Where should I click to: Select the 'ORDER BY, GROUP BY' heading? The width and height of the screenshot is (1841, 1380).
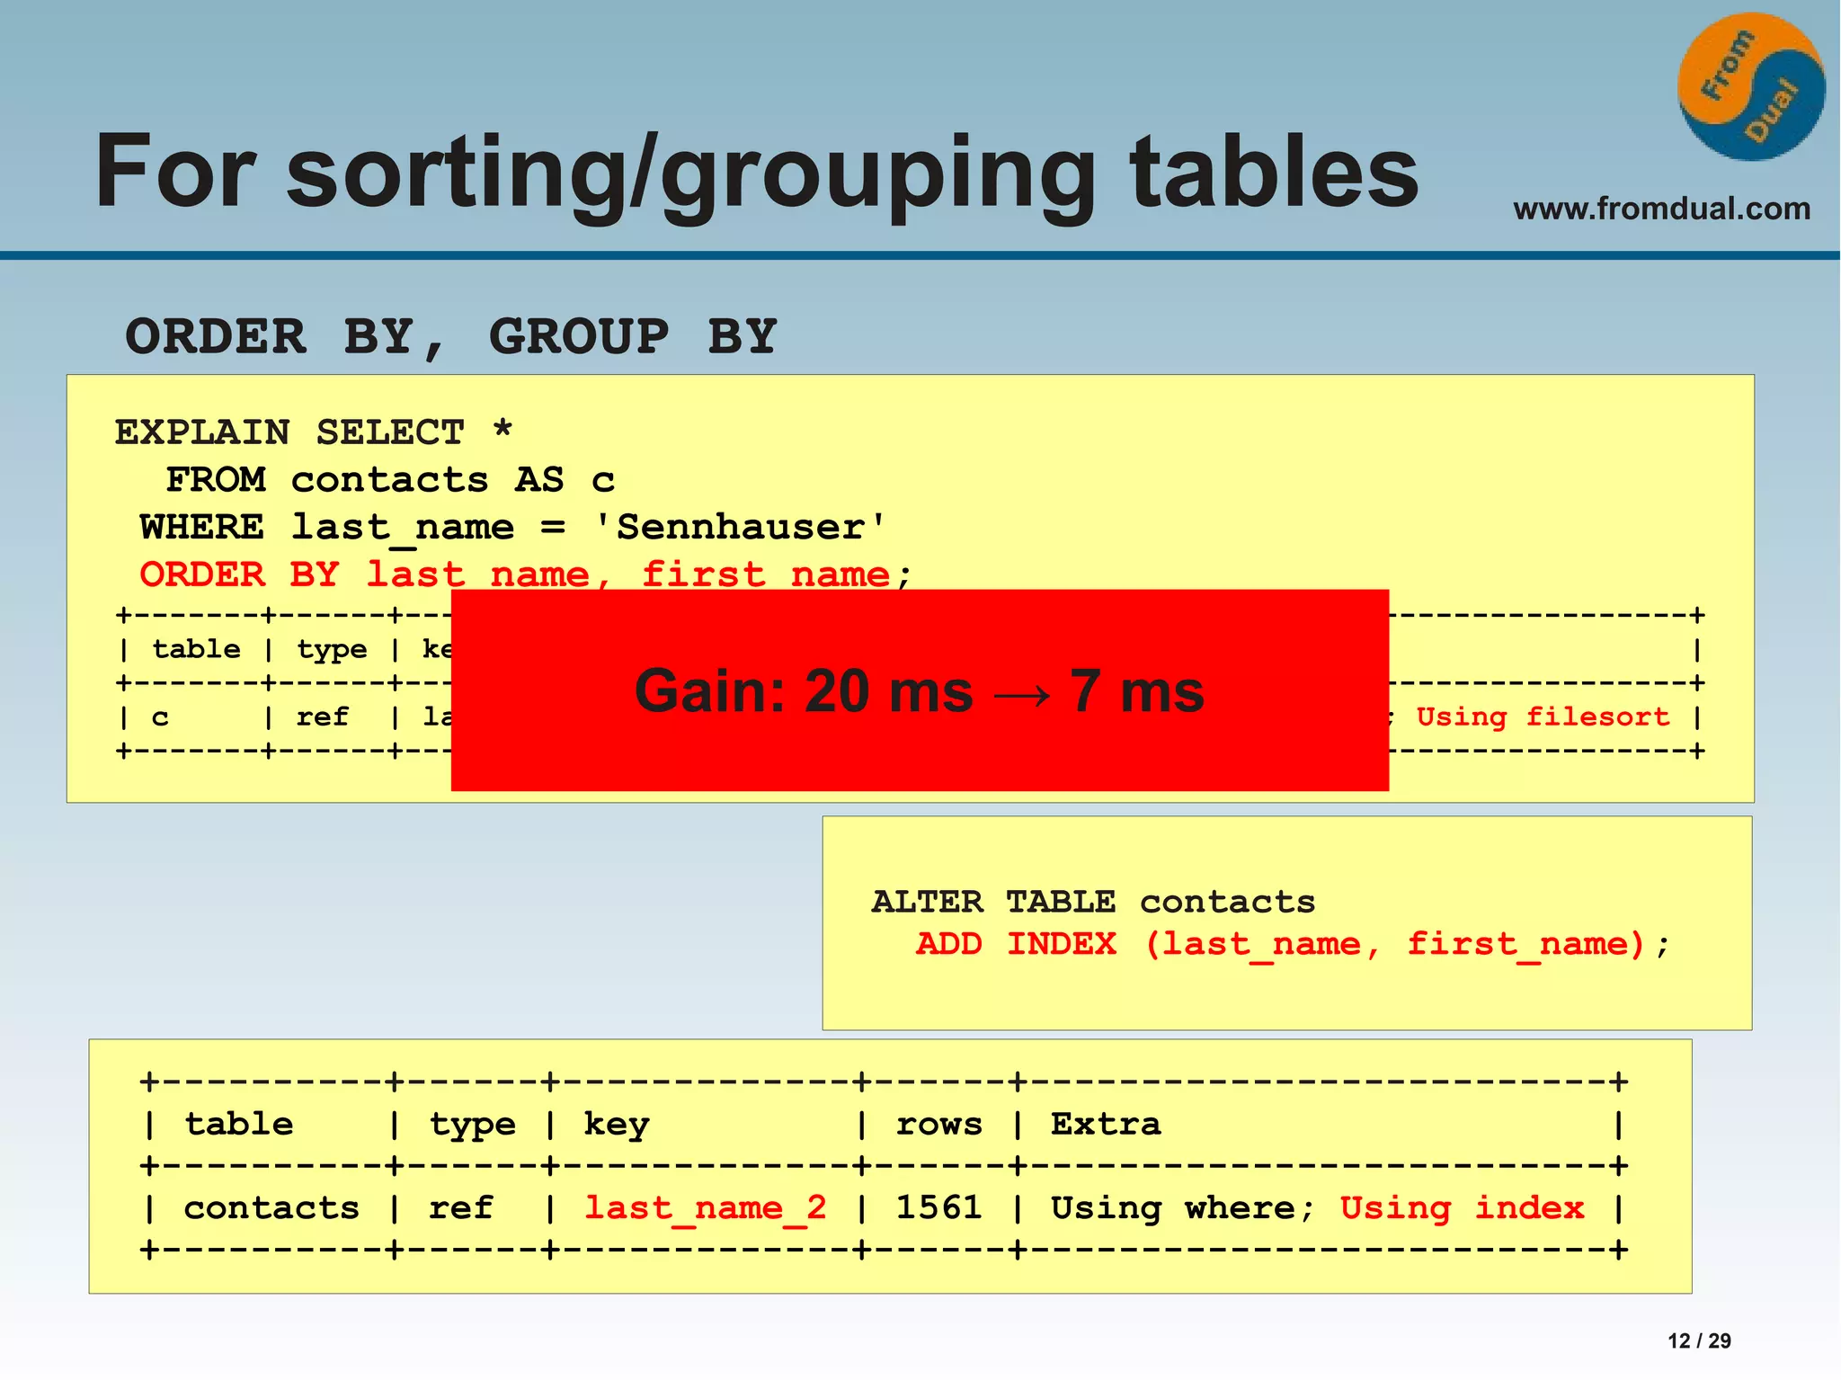pyautogui.click(x=450, y=337)
